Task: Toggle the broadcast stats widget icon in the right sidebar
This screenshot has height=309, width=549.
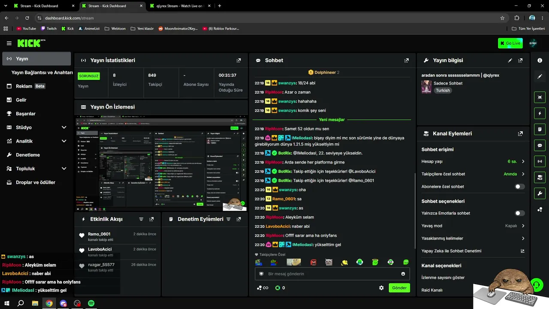Action: 540,161
